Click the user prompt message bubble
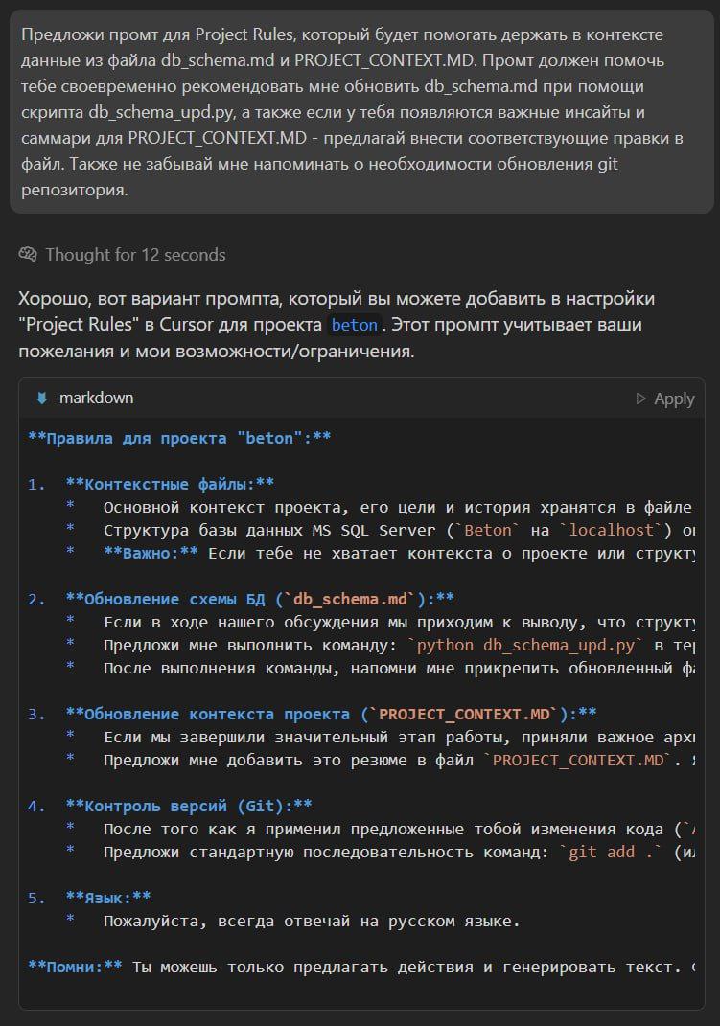The image size is (720, 1026). click(360, 111)
